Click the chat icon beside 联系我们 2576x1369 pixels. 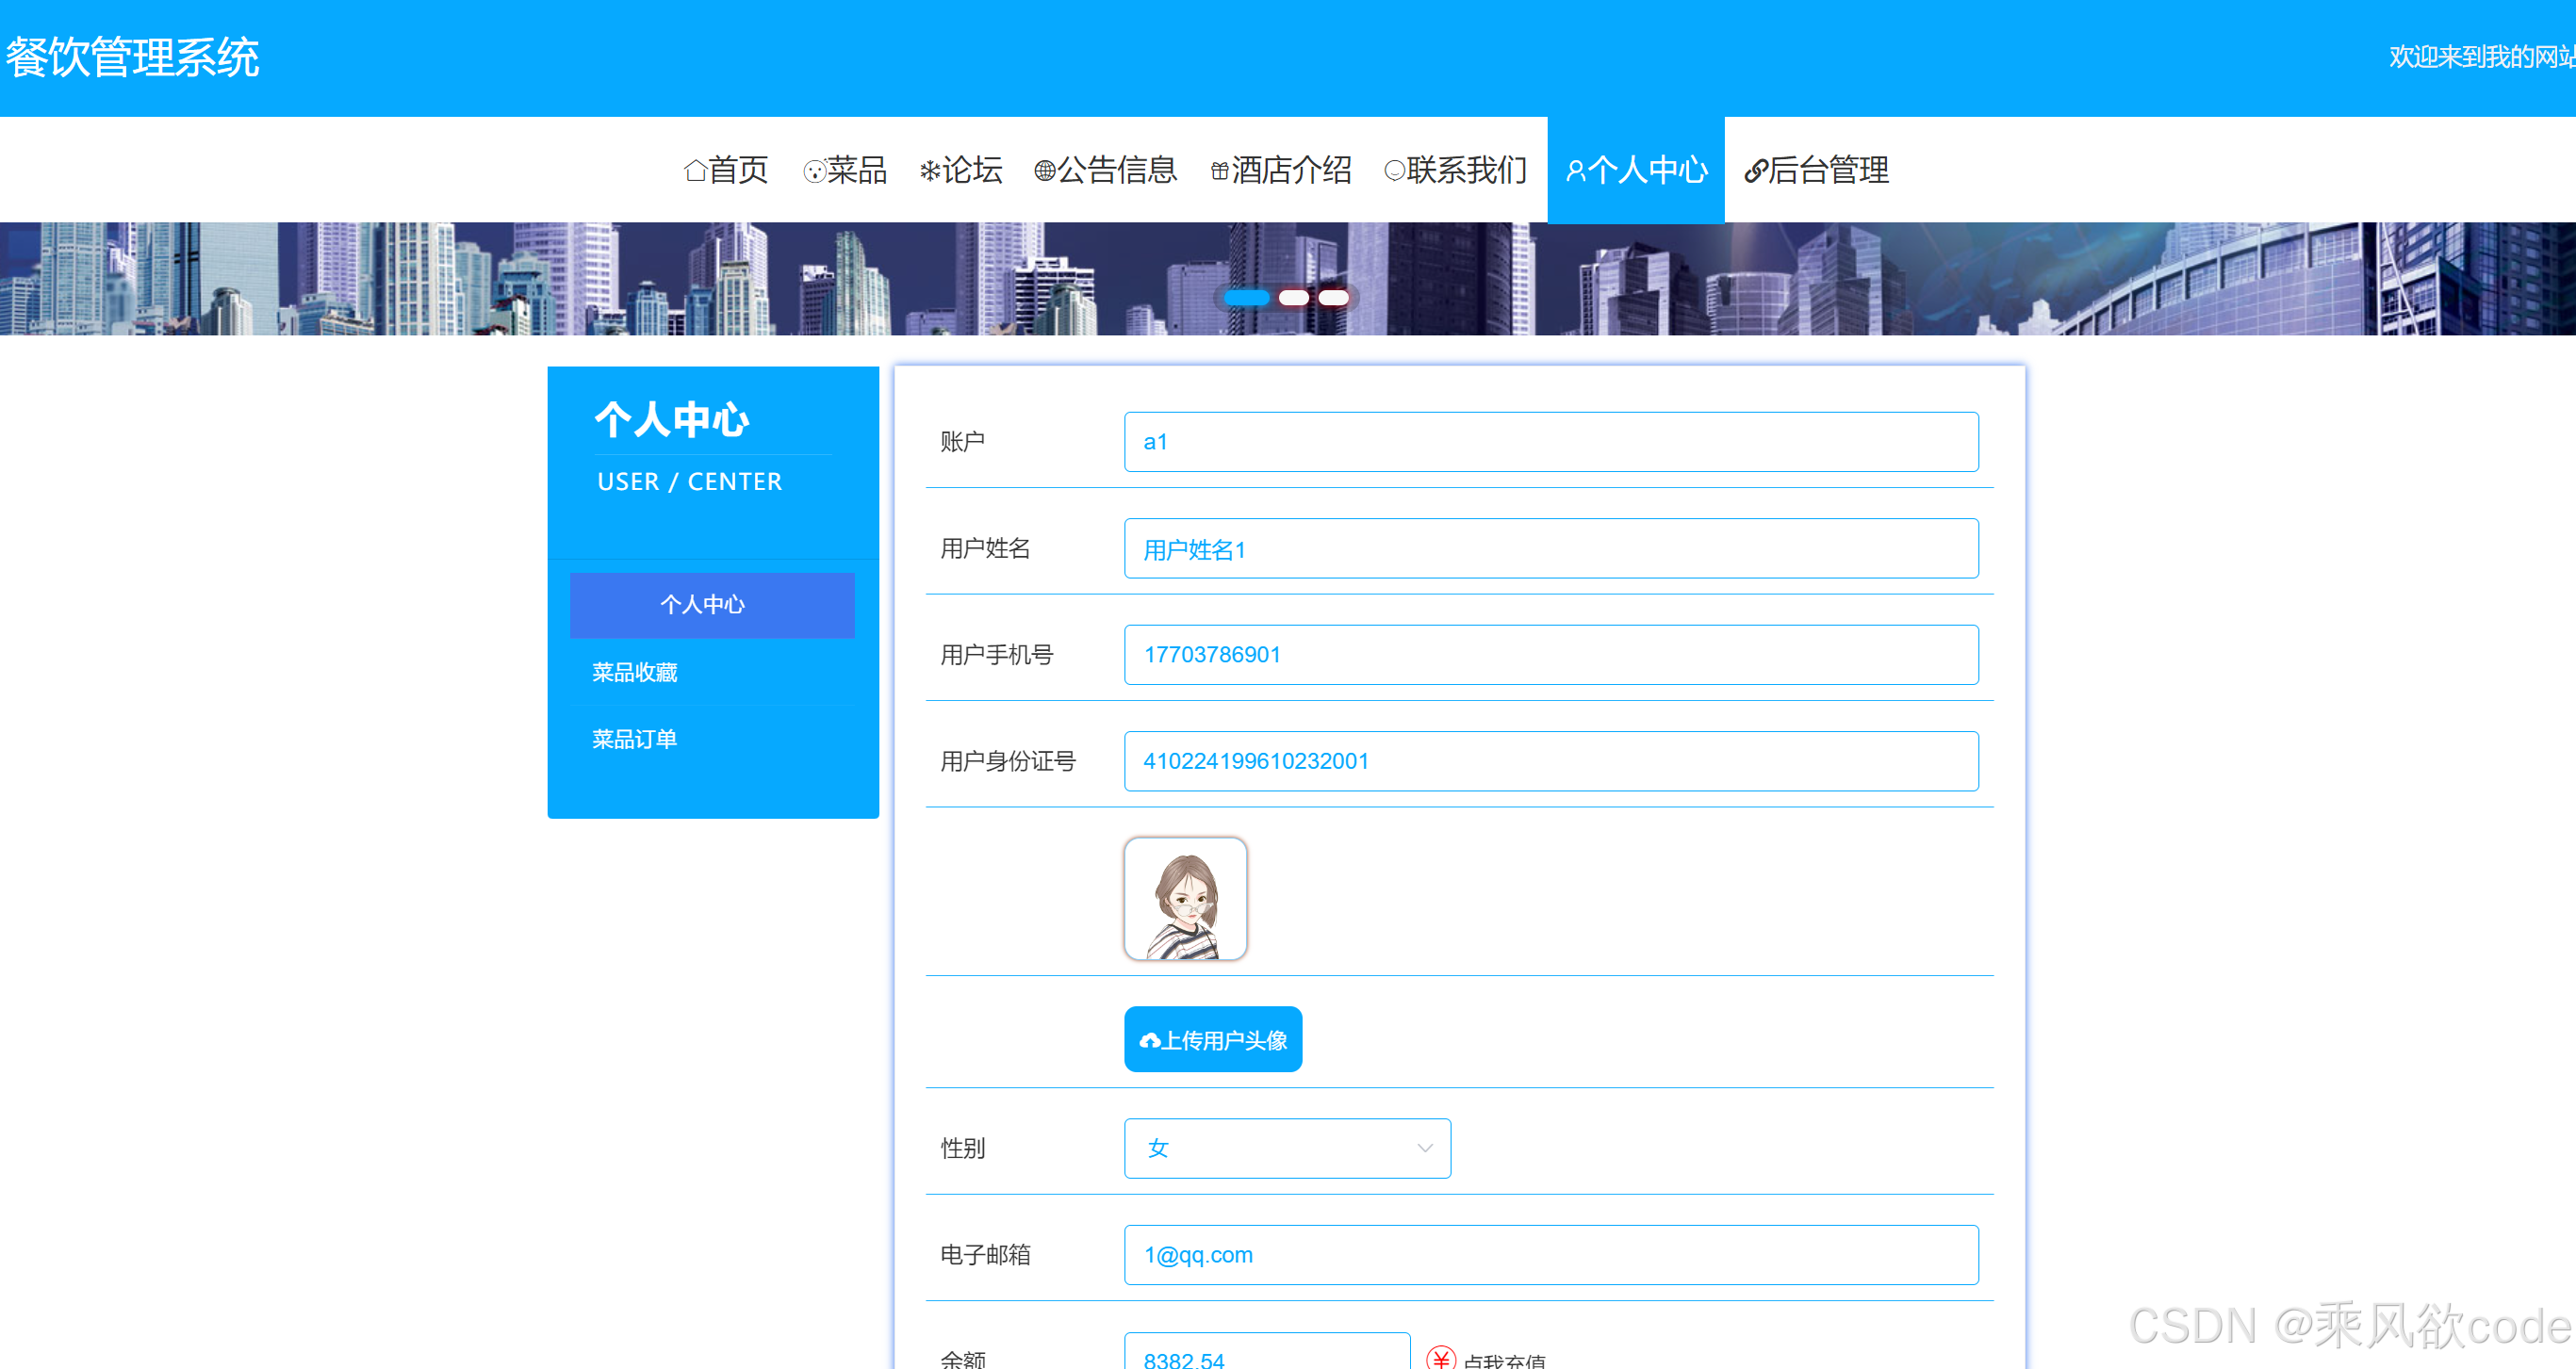pos(1394,171)
